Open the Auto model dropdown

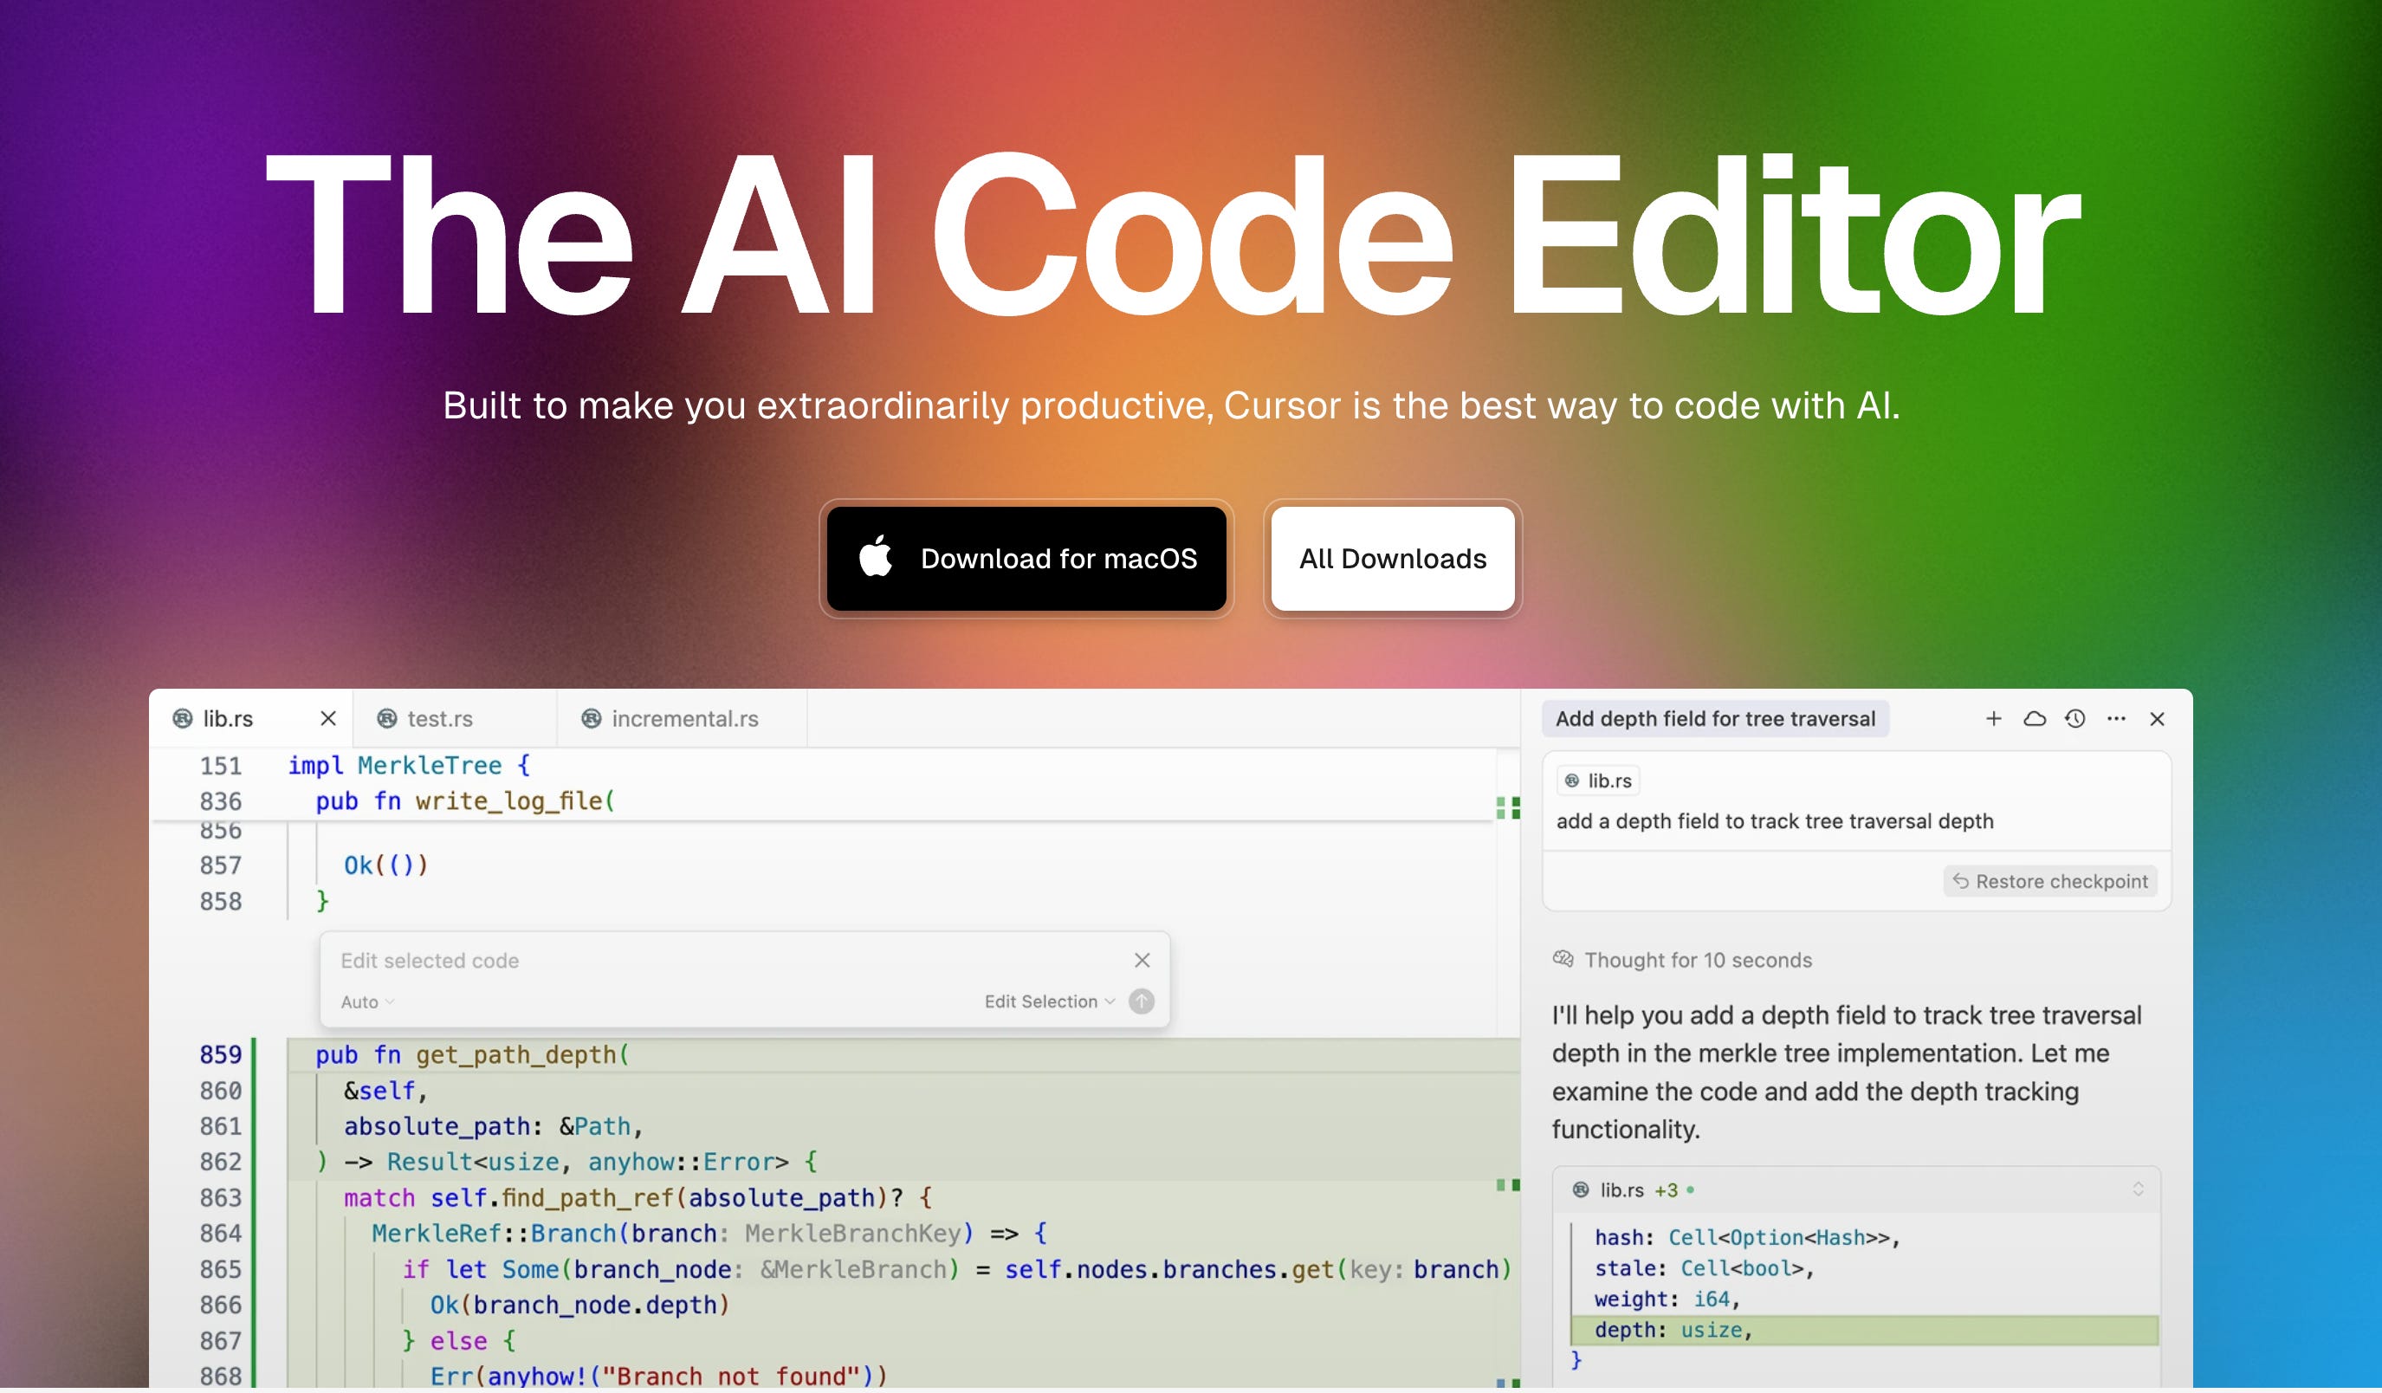point(366,1001)
